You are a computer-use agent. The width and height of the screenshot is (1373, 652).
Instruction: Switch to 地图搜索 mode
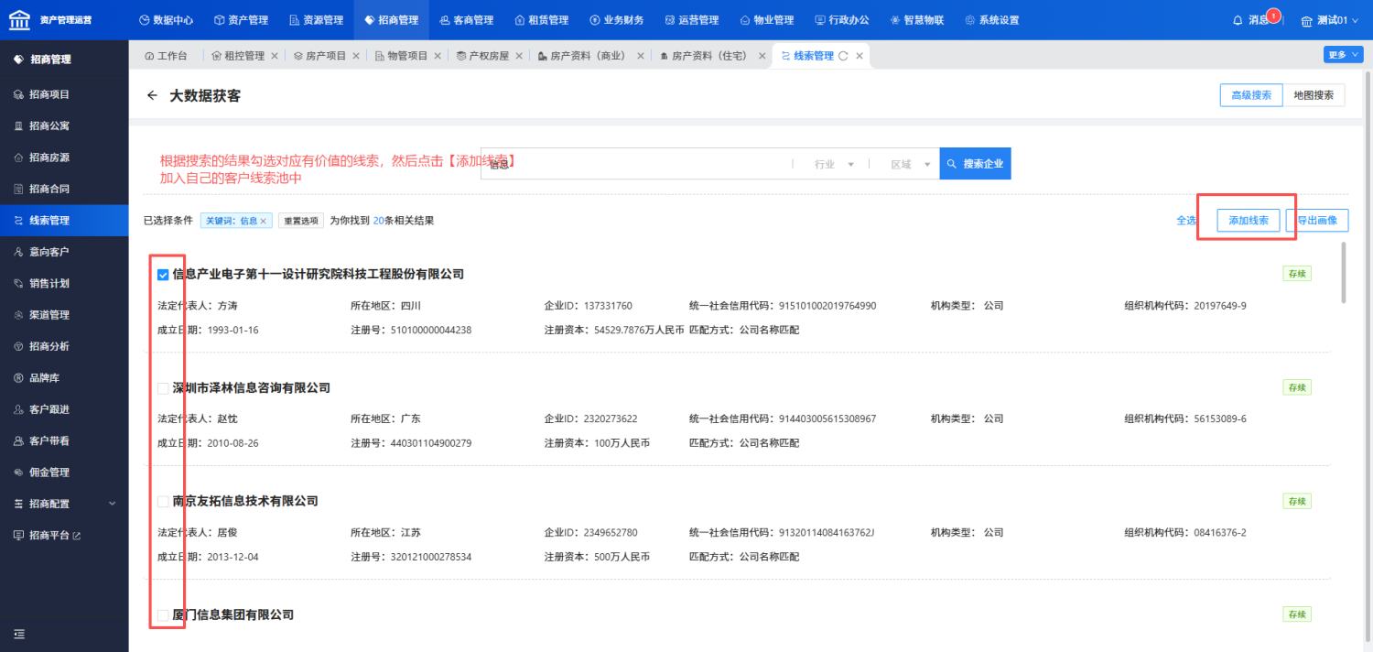click(1314, 95)
